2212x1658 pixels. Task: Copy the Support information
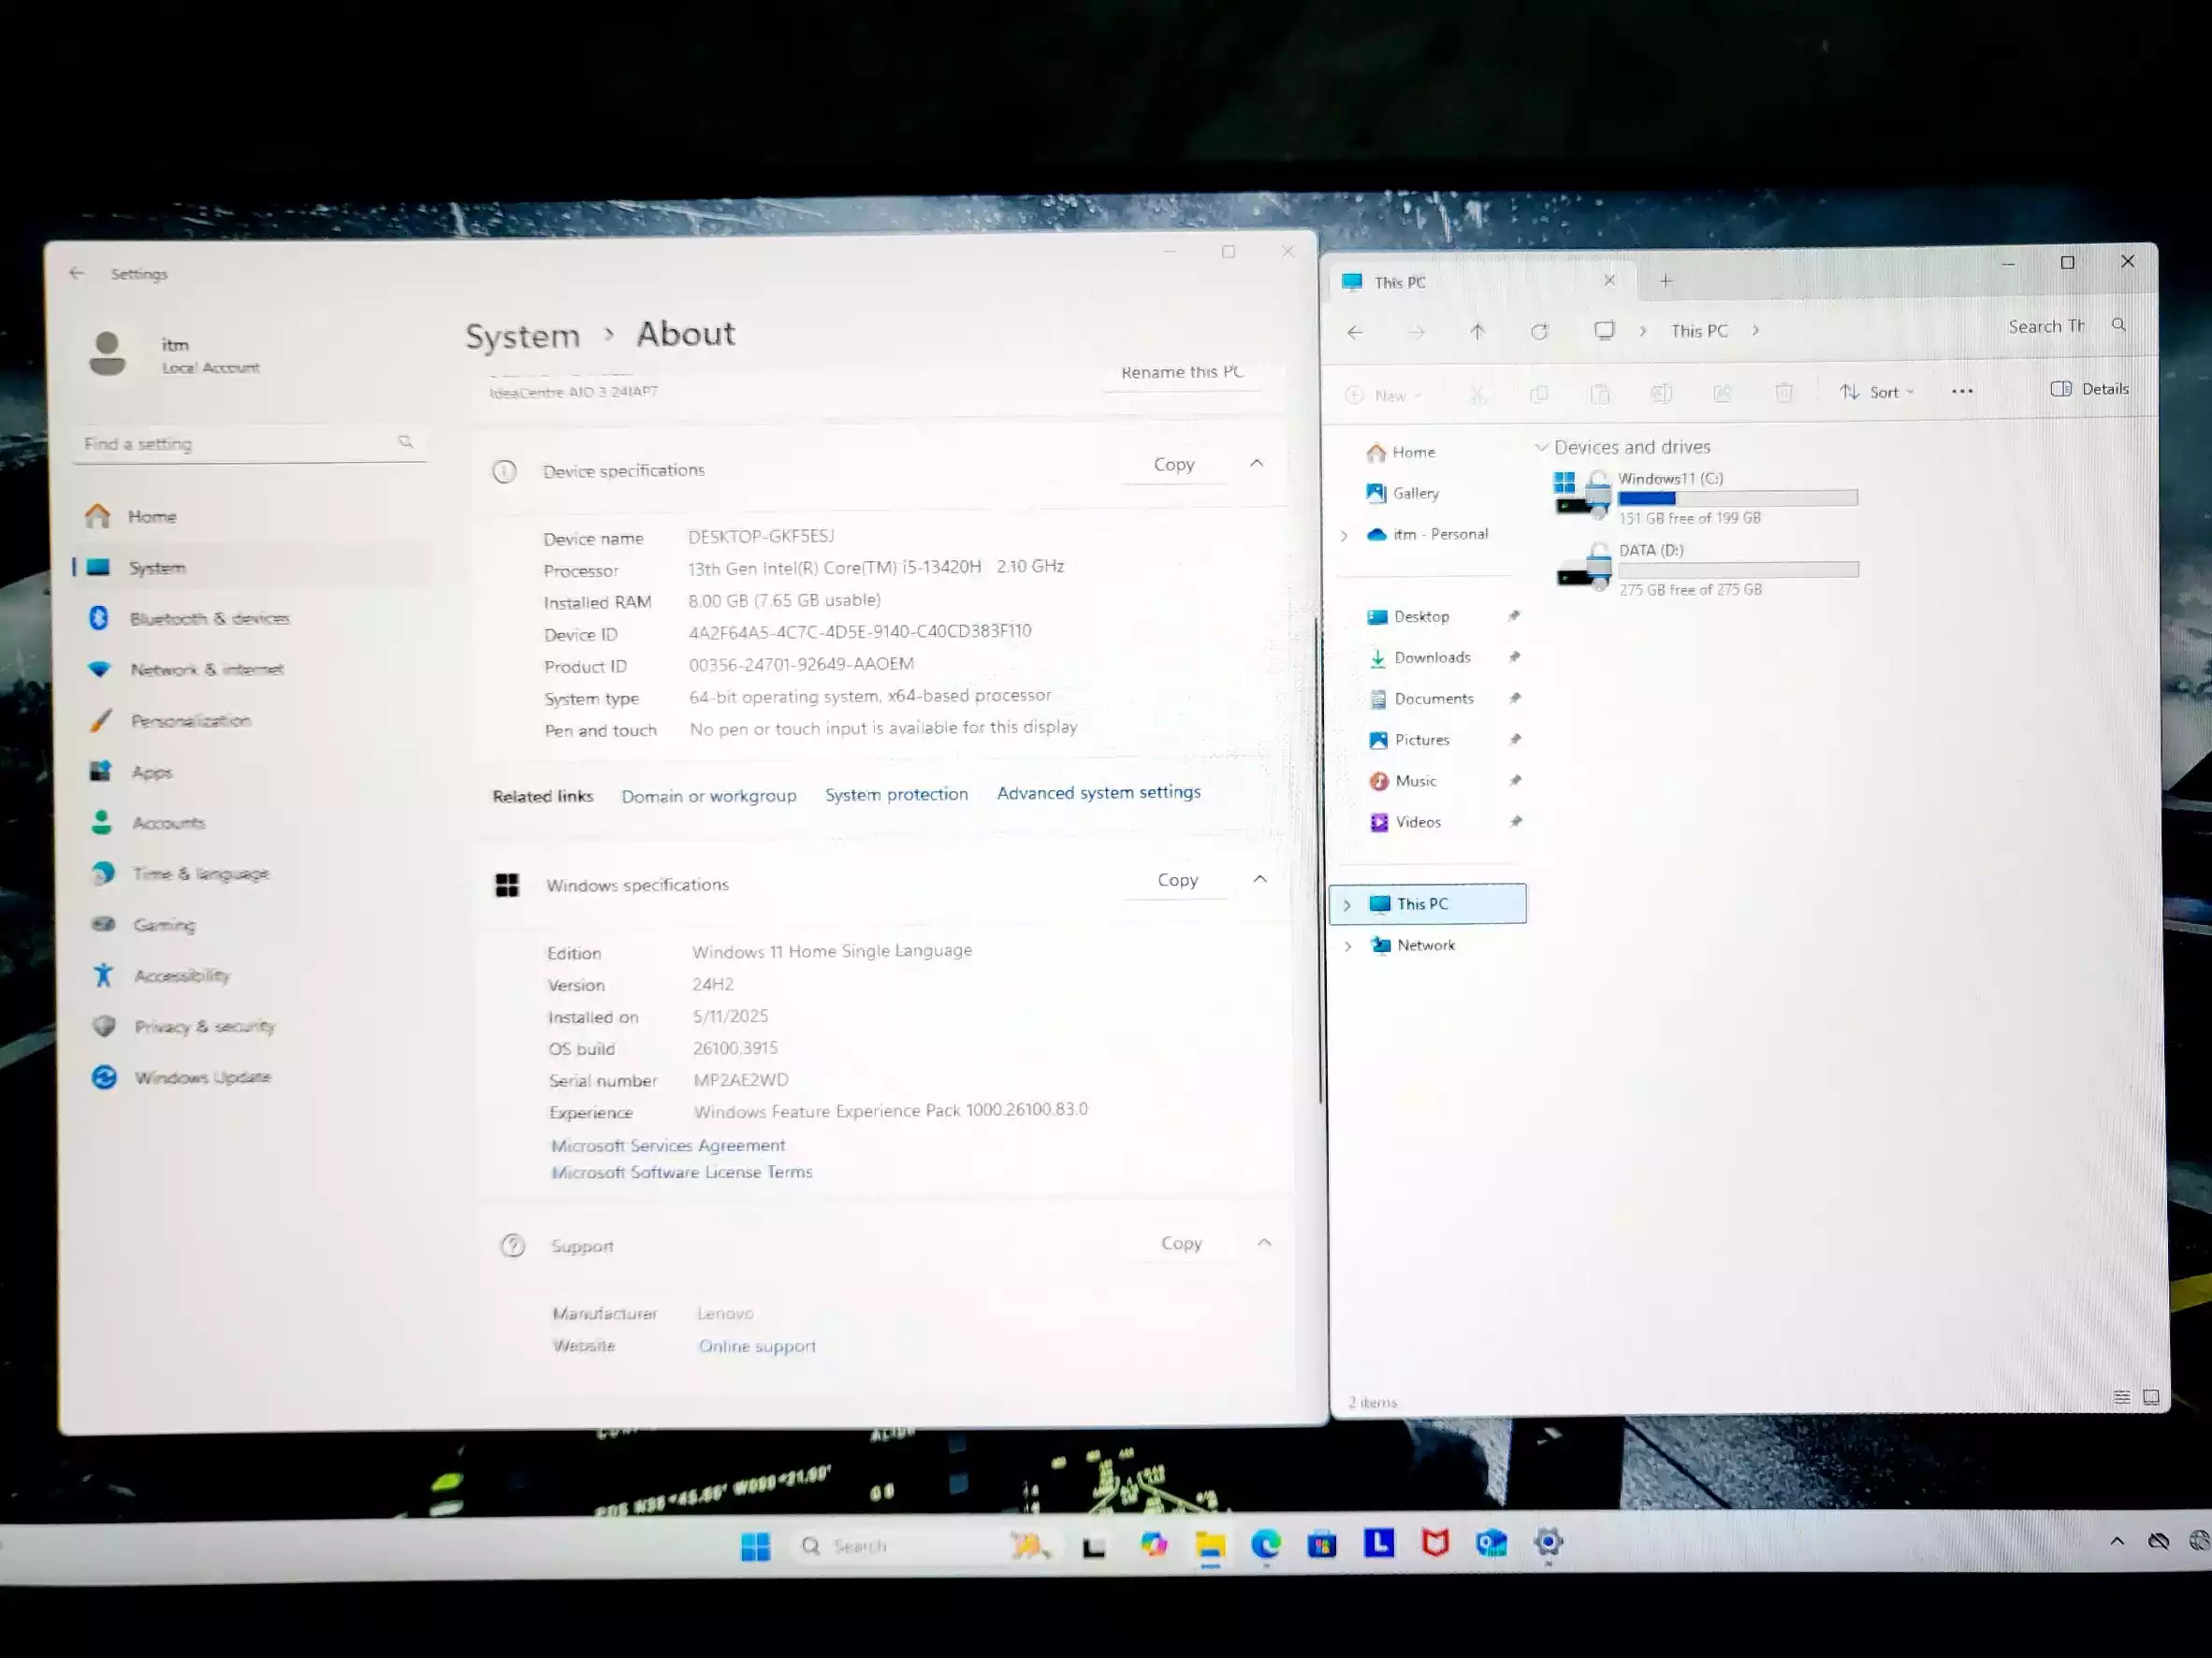click(1181, 1243)
